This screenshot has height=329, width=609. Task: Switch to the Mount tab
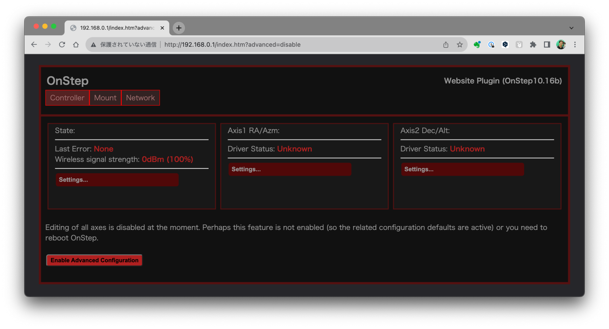[x=105, y=98]
